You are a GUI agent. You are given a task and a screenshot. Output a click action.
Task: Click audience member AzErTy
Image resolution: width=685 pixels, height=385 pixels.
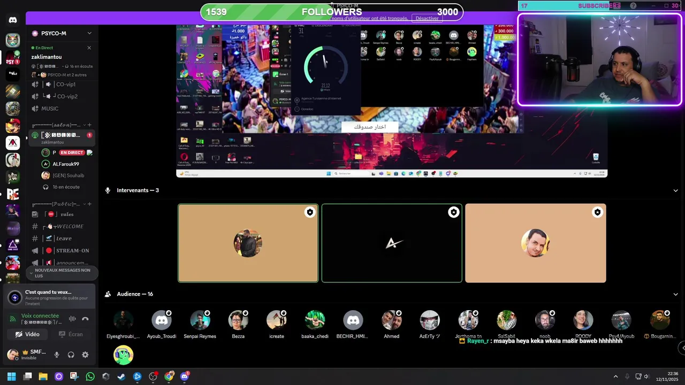pyautogui.click(x=430, y=325)
